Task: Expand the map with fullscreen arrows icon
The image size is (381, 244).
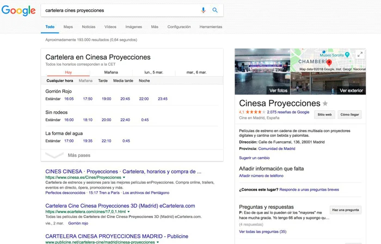Action: (x=360, y=54)
